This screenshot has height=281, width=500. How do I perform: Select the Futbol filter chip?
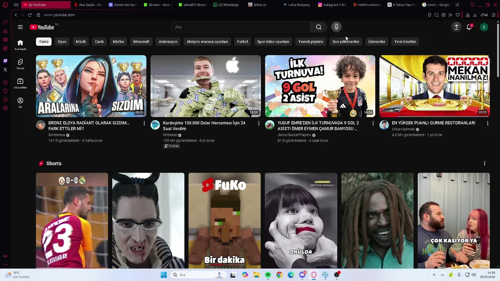coord(243,42)
